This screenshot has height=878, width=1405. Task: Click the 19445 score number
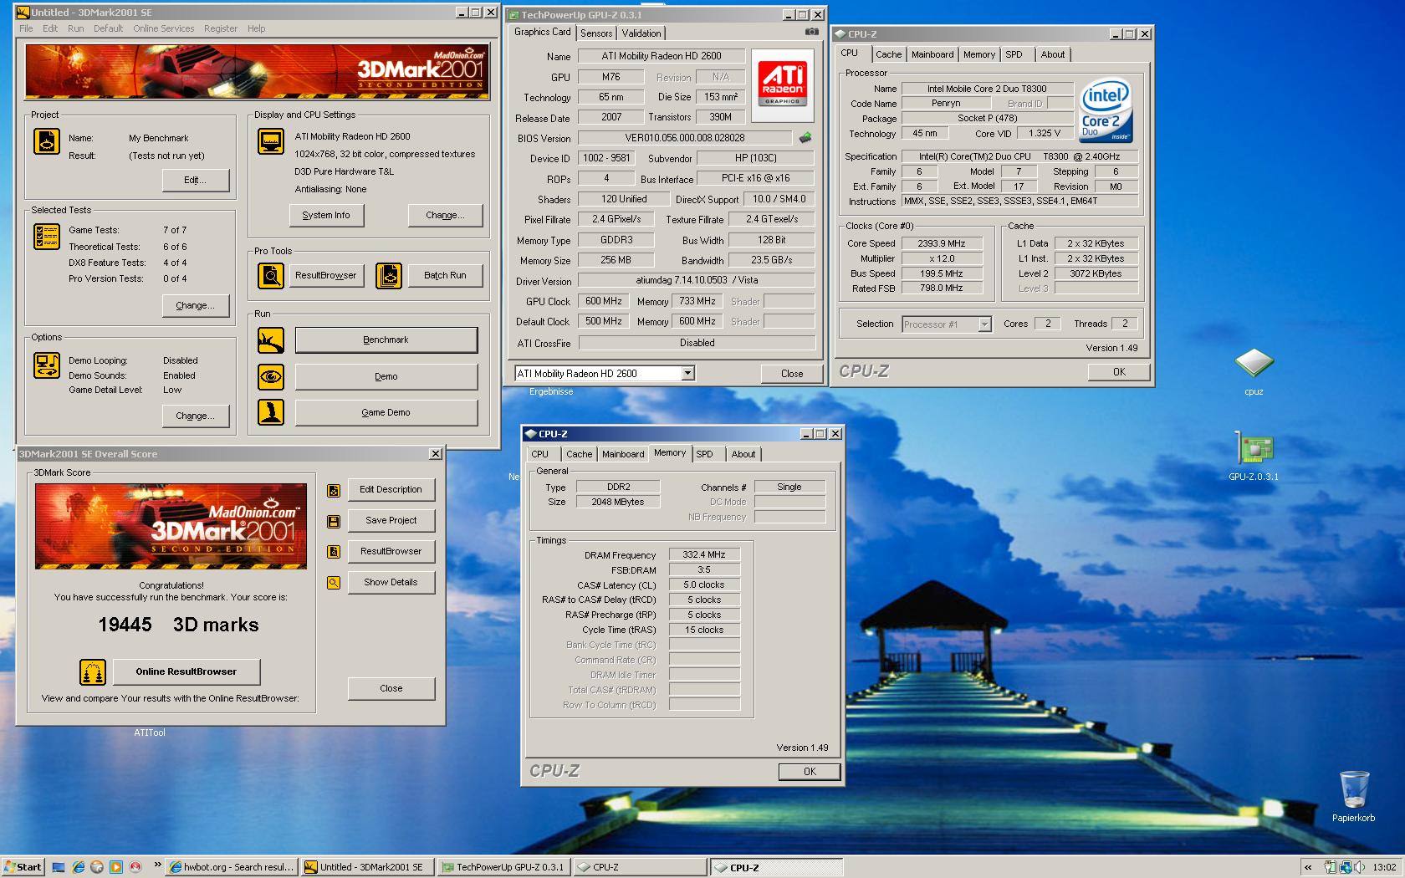125,625
